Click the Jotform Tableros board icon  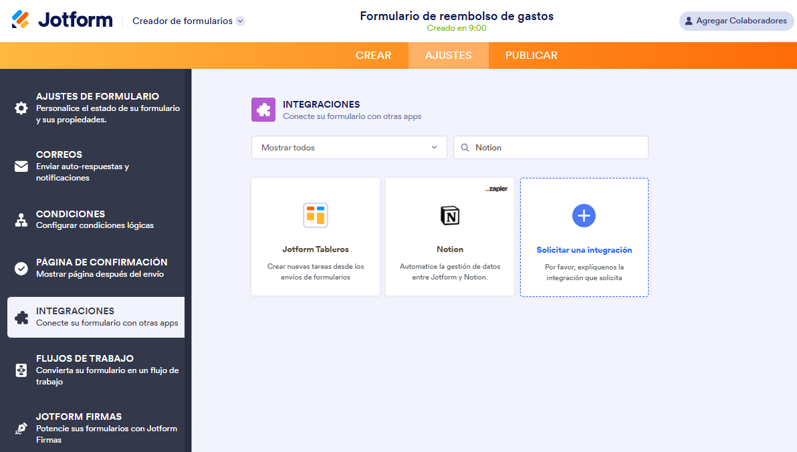click(x=316, y=215)
